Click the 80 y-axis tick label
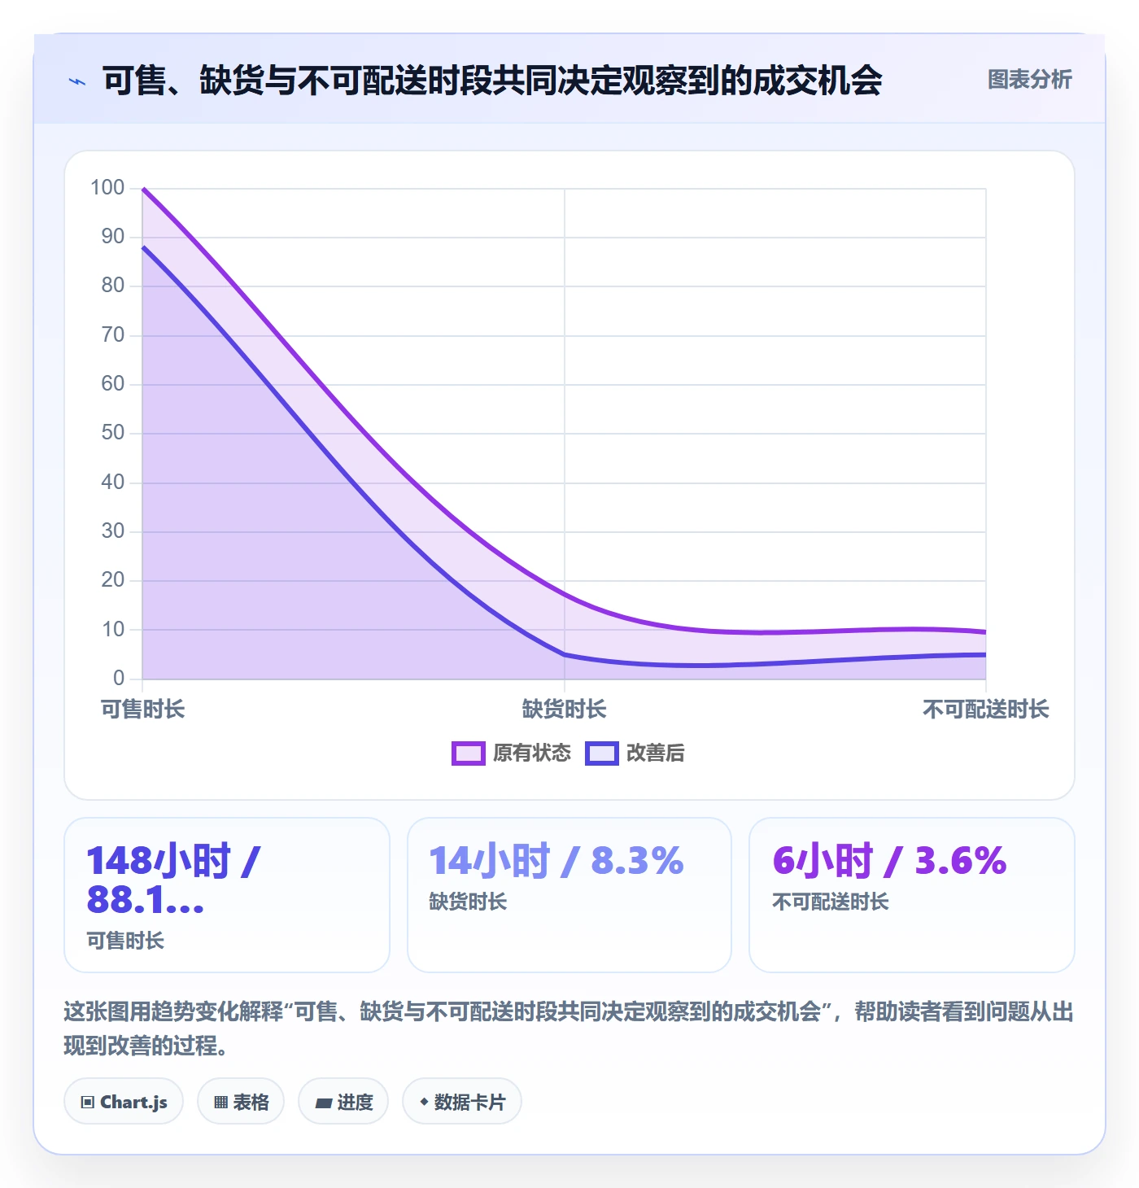The width and height of the screenshot is (1139, 1188). pos(113,286)
